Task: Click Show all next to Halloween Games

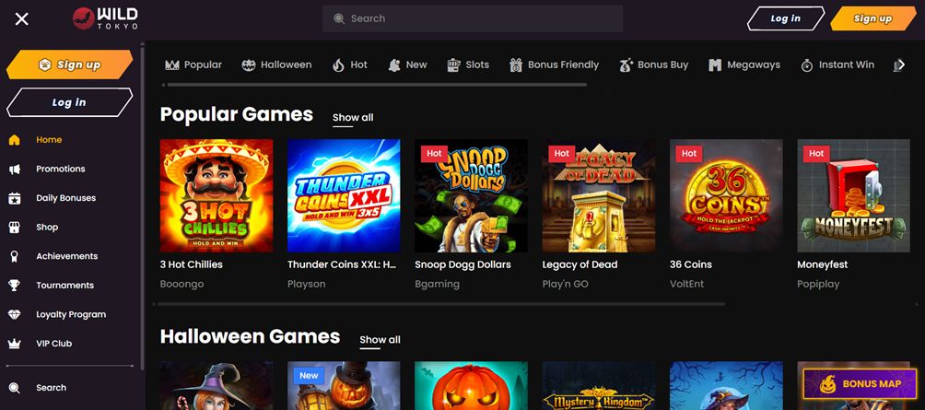Action: click(380, 340)
